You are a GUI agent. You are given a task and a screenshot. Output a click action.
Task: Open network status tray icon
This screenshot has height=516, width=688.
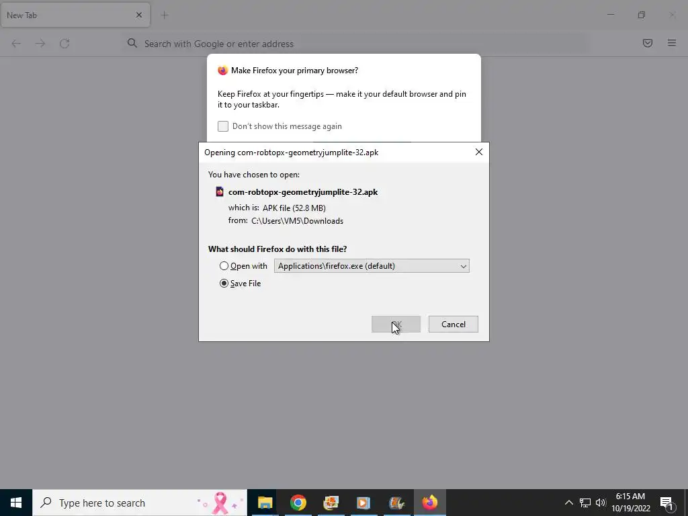585,503
